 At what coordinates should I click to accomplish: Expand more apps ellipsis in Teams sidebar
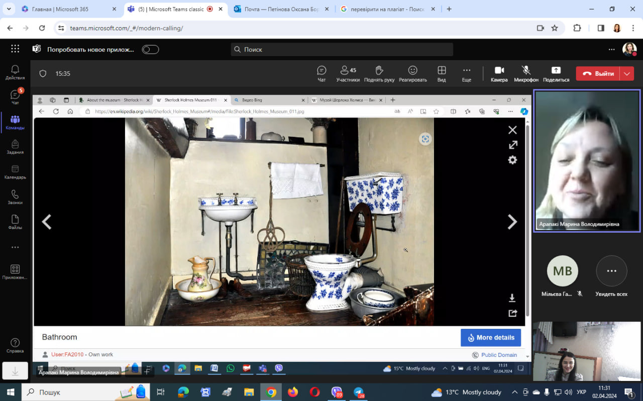click(x=15, y=247)
